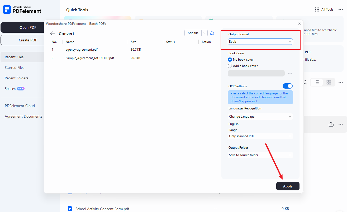The image size is (347, 212).
Task: Click the 207 KB size cell
Action: point(135,58)
